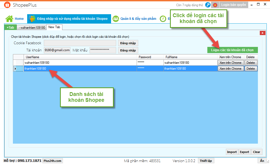Add a new tab with +Tab
Image resolution: width=270 pixels, height=164 pixels.
coord(10,27)
